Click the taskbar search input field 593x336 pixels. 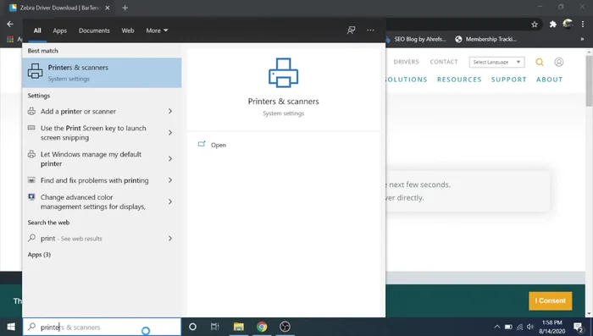pos(102,327)
